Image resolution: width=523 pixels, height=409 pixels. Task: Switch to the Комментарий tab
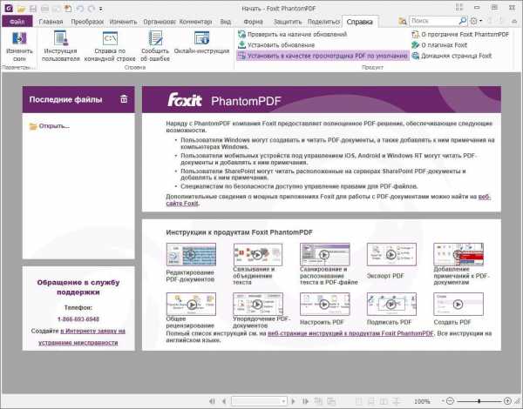[x=195, y=22]
